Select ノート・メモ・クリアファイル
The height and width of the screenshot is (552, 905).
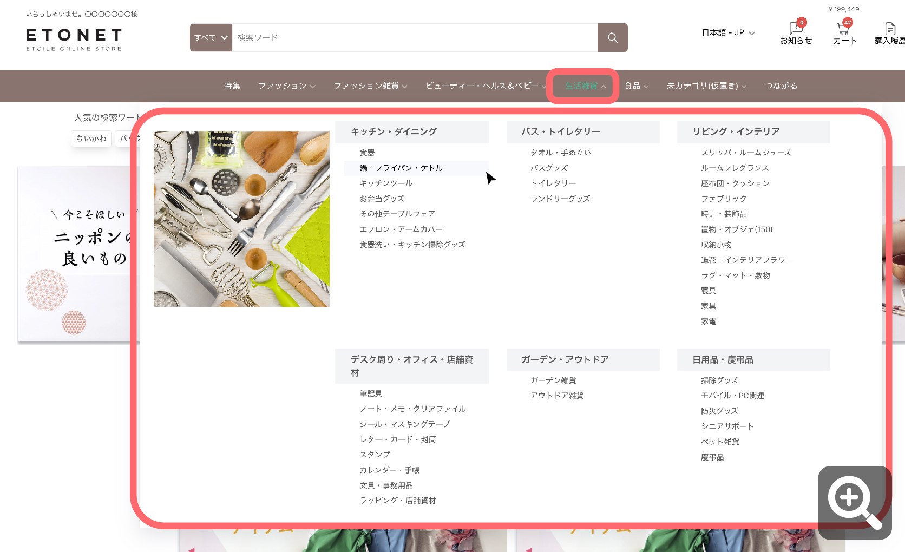click(413, 409)
